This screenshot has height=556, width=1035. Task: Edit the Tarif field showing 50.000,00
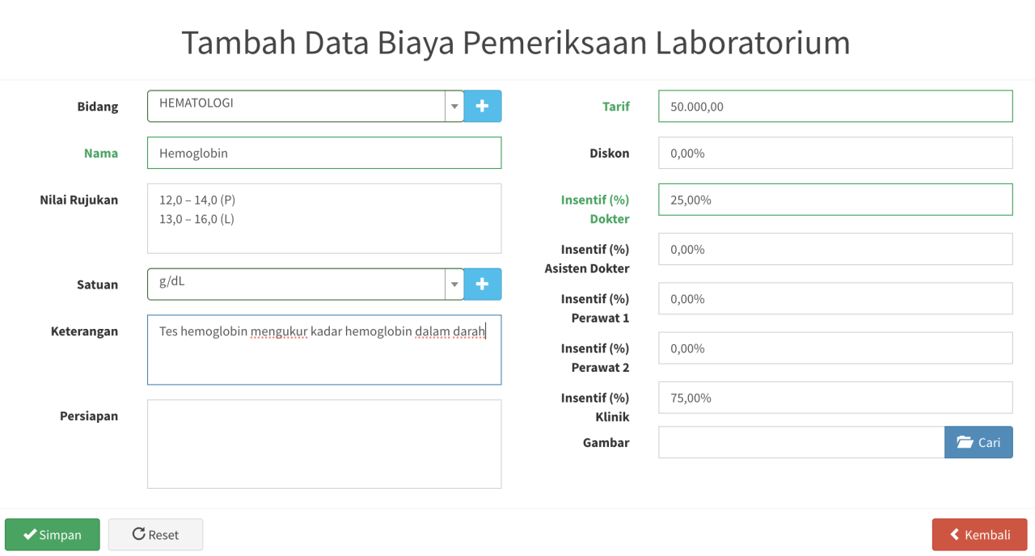click(x=835, y=106)
